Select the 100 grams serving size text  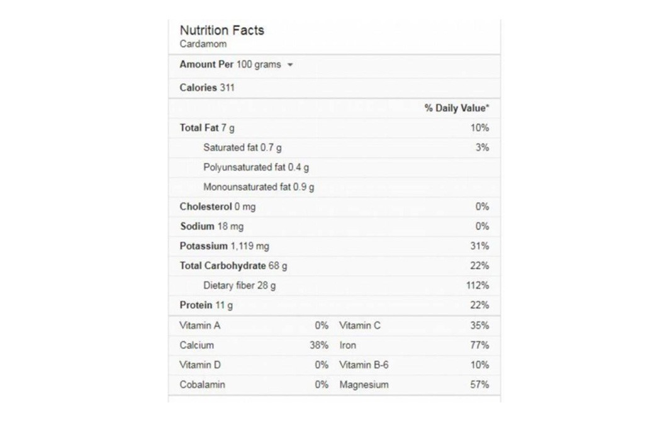(259, 64)
